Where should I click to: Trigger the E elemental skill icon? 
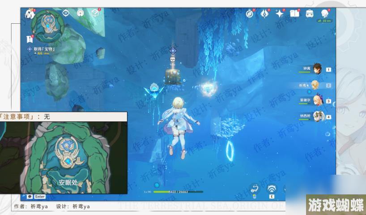point(272,189)
